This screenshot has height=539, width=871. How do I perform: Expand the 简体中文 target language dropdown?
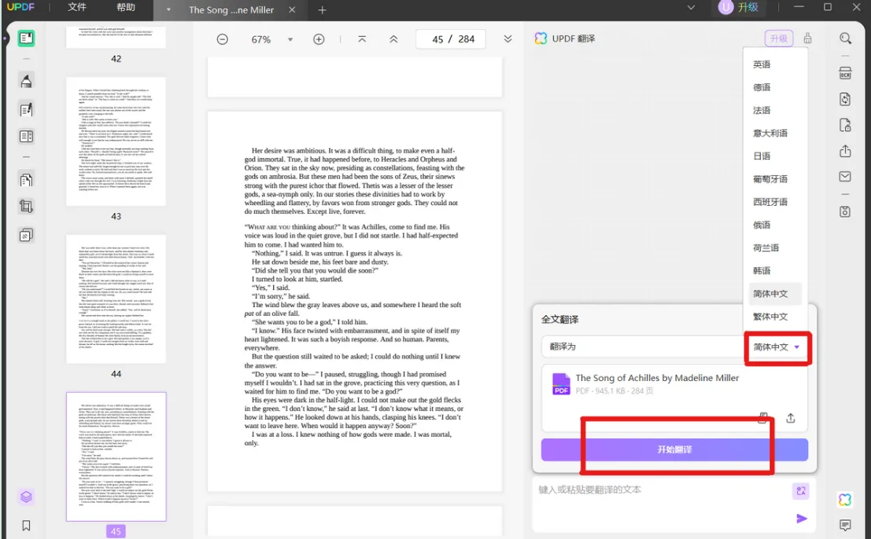pos(777,347)
